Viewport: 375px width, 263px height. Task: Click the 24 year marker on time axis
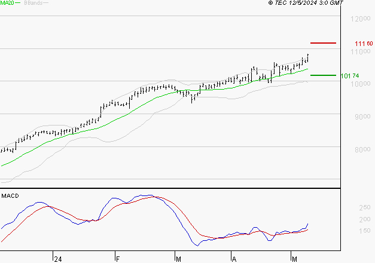(58, 259)
